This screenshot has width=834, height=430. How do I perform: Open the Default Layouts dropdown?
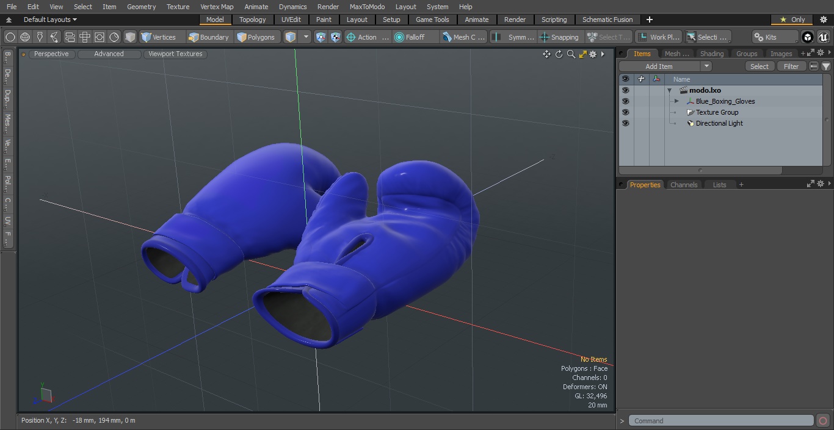click(x=50, y=20)
